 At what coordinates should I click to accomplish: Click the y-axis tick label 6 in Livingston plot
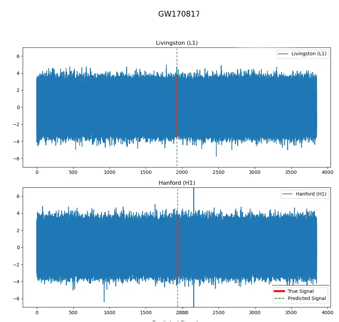[x=18, y=56]
